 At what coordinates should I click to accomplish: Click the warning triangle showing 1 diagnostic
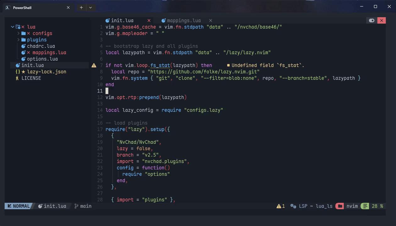coord(279,206)
